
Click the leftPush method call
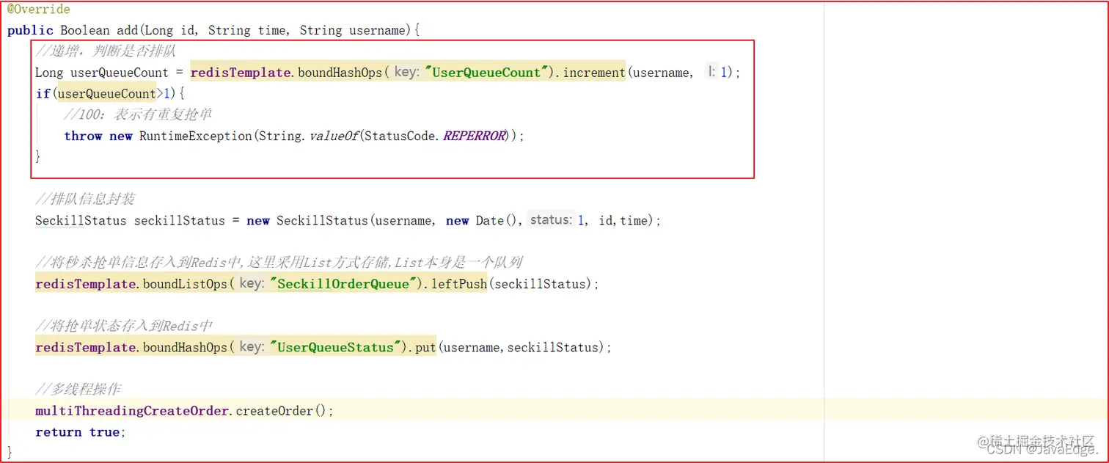tap(458, 284)
